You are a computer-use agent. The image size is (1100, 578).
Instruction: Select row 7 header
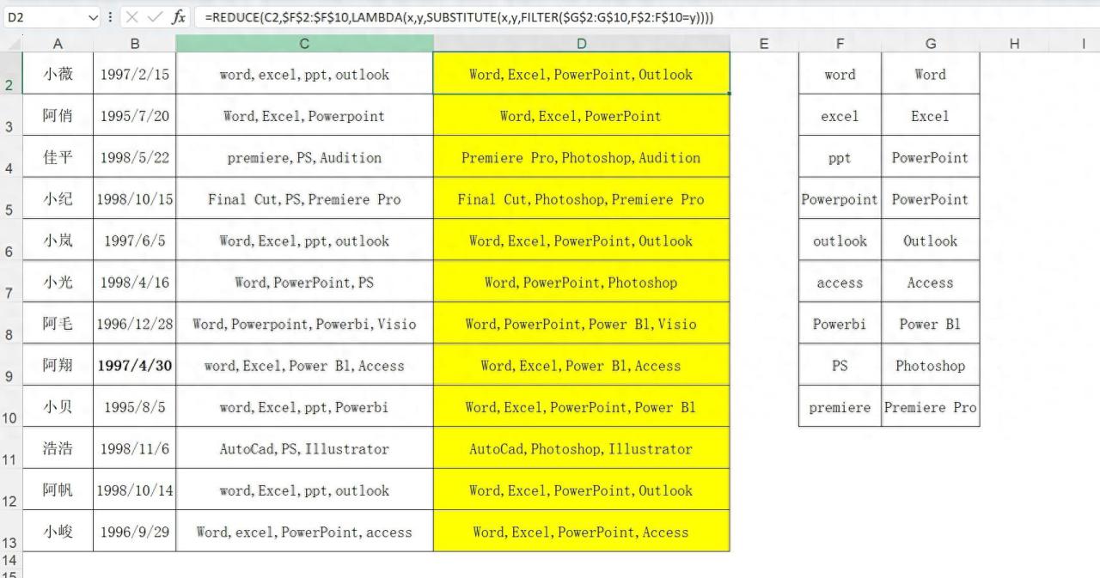(10, 283)
